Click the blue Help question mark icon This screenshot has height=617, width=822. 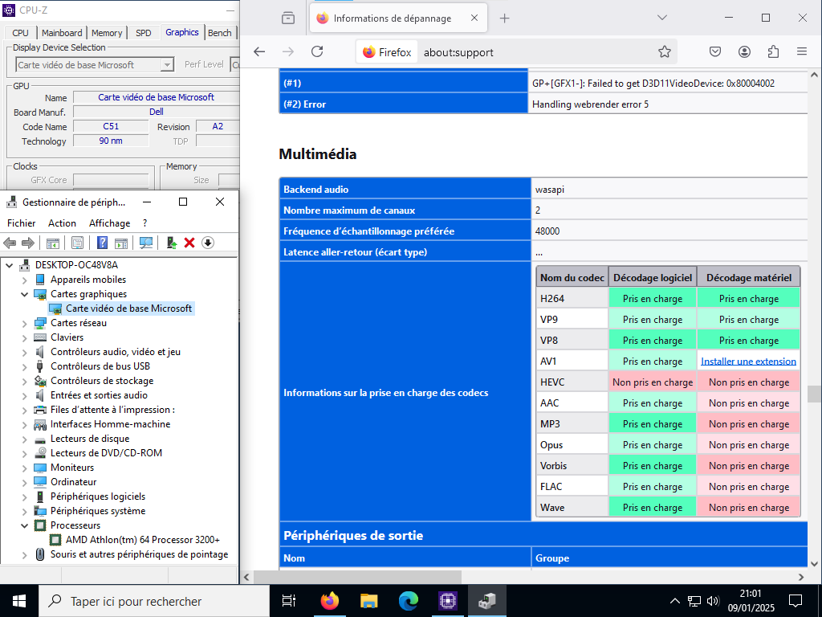pyautogui.click(x=103, y=243)
